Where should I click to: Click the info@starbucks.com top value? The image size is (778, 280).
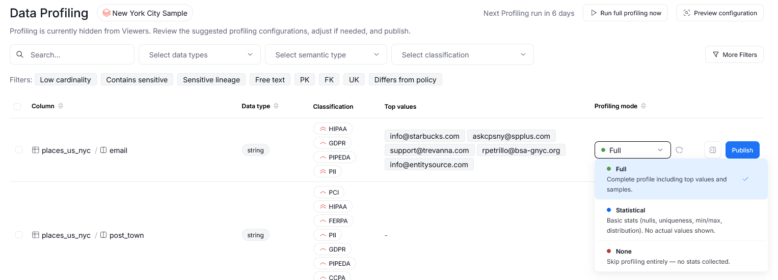point(425,136)
